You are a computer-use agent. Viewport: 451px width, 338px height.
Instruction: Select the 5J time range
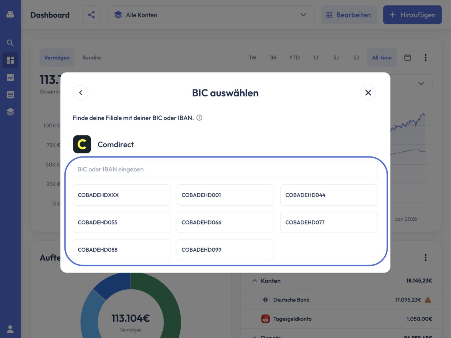356,58
